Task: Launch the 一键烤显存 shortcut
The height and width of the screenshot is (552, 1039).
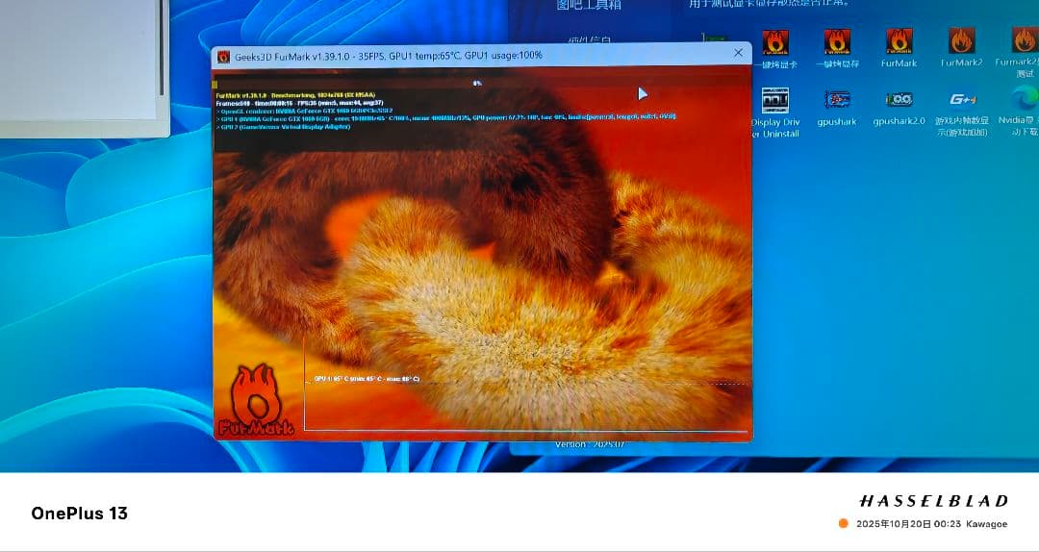Action: 837,43
